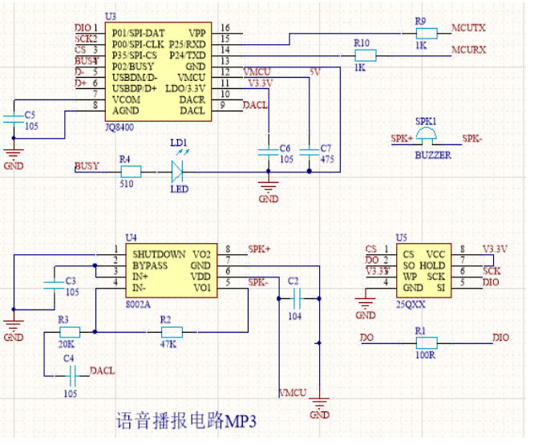538x445 pixels.
Task: Click the VPP pin name in U3
Action: tap(197, 34)
